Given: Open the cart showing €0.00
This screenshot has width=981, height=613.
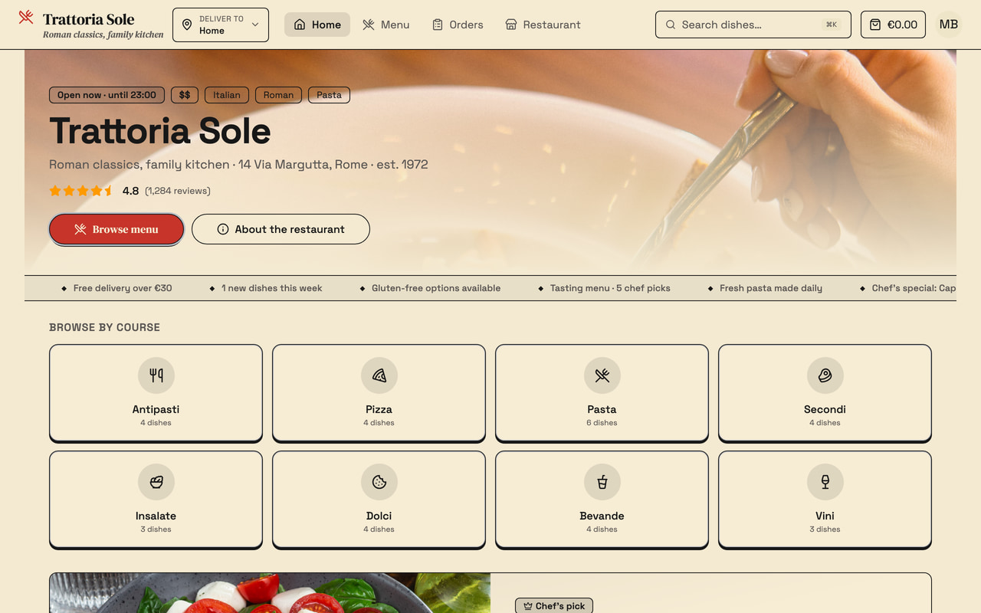Looking at the screenshot, I should (893, 25).
